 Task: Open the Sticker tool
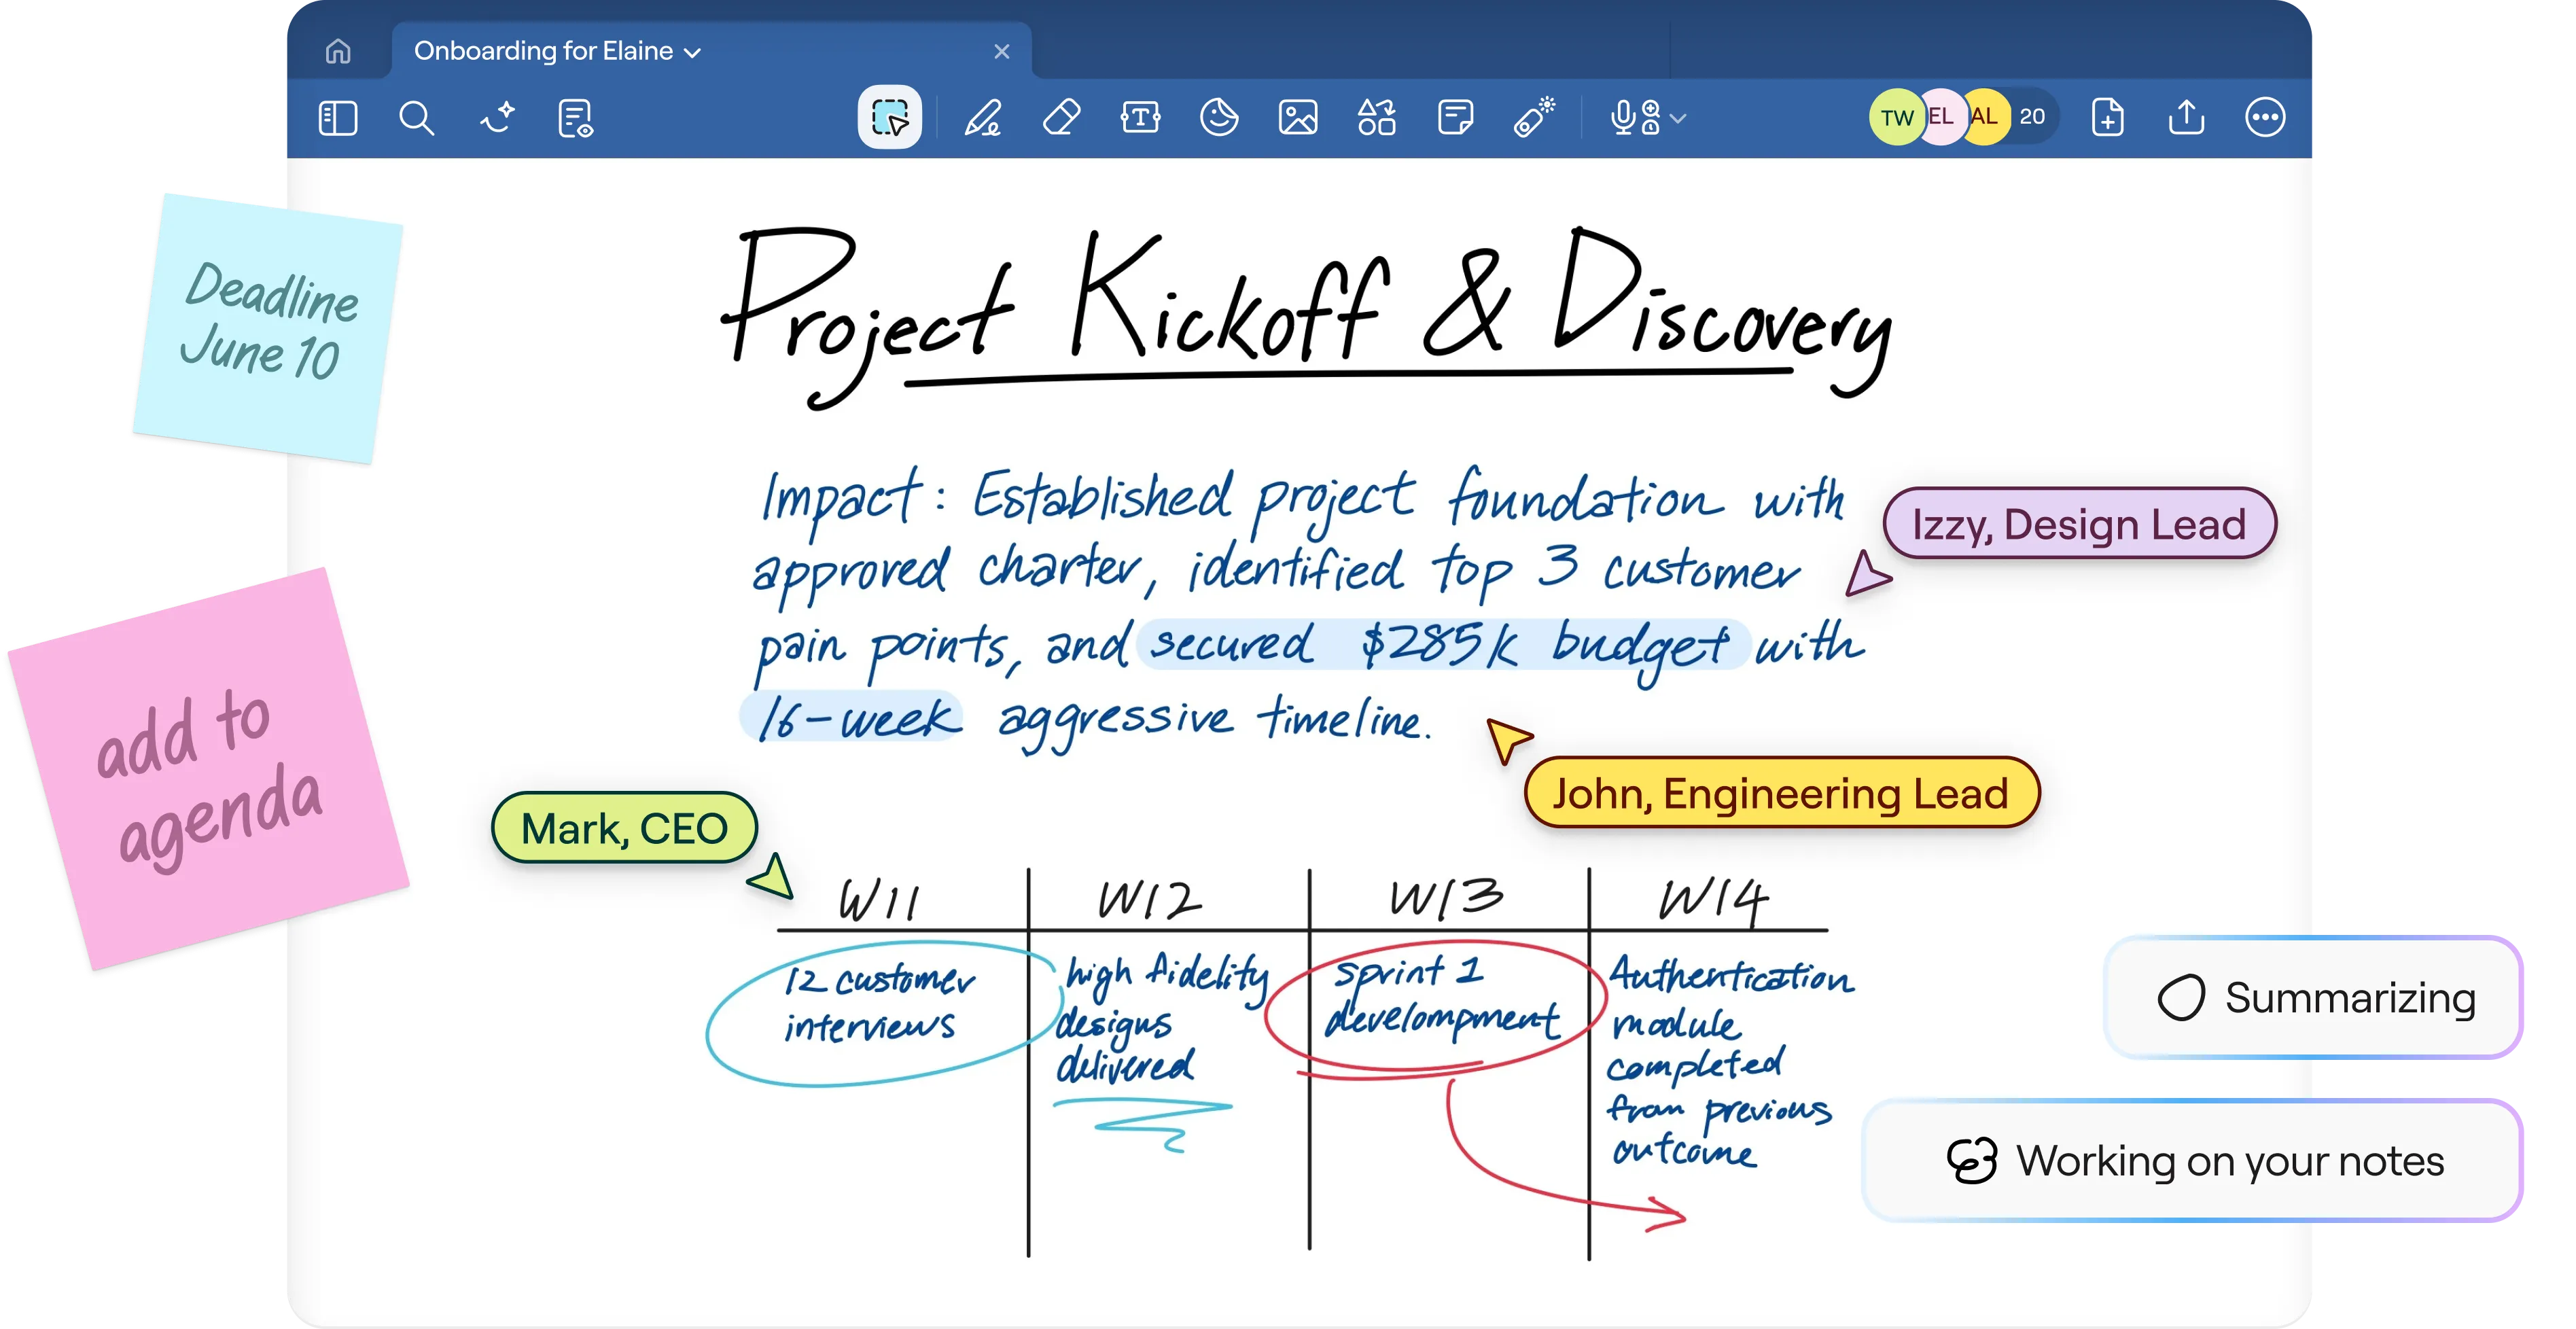click(x=1218, y=118)
